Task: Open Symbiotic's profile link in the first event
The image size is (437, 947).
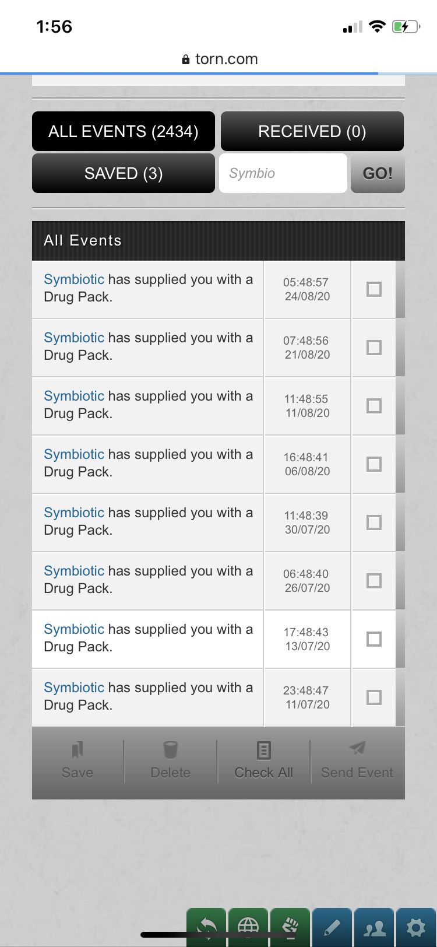Action: click(x=74, y=279)
